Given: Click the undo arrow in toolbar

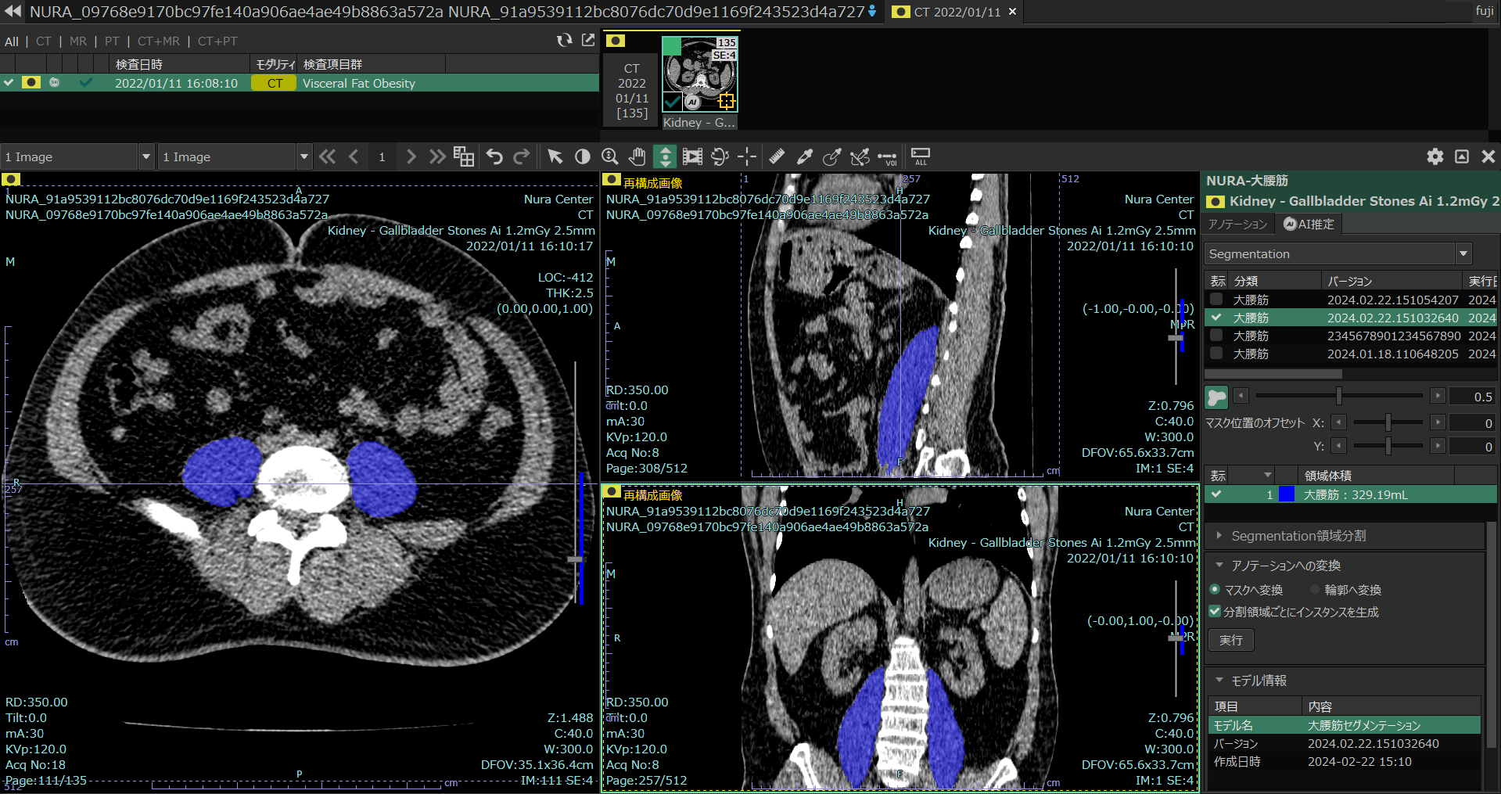Looking at the screenshot, I should point(494,156).
